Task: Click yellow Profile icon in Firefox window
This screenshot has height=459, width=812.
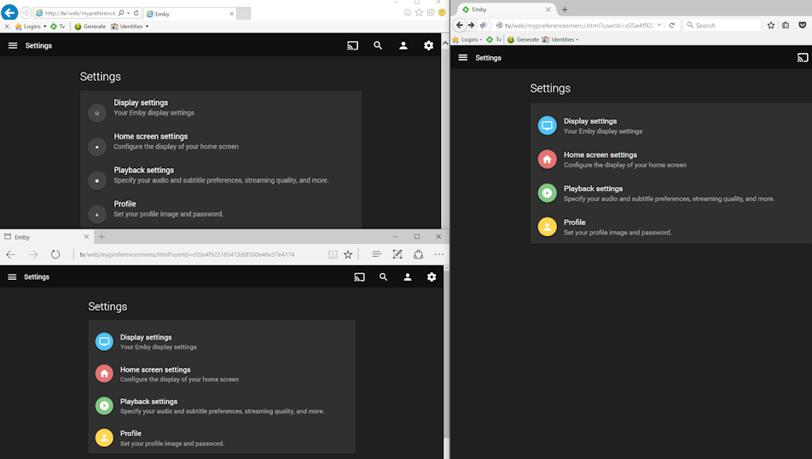Action: [x=547, y=226]
